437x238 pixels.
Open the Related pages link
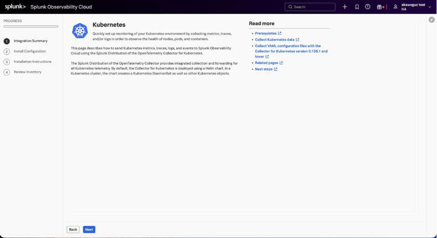click(266, 63)
